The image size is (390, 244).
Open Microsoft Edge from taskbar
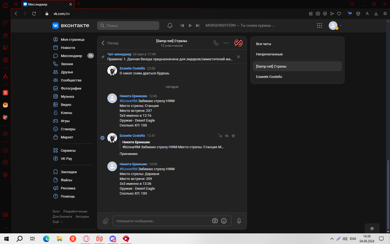coord(46,239)
